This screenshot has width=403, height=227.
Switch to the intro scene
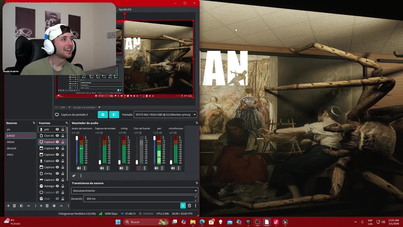[x=21, y=154]
